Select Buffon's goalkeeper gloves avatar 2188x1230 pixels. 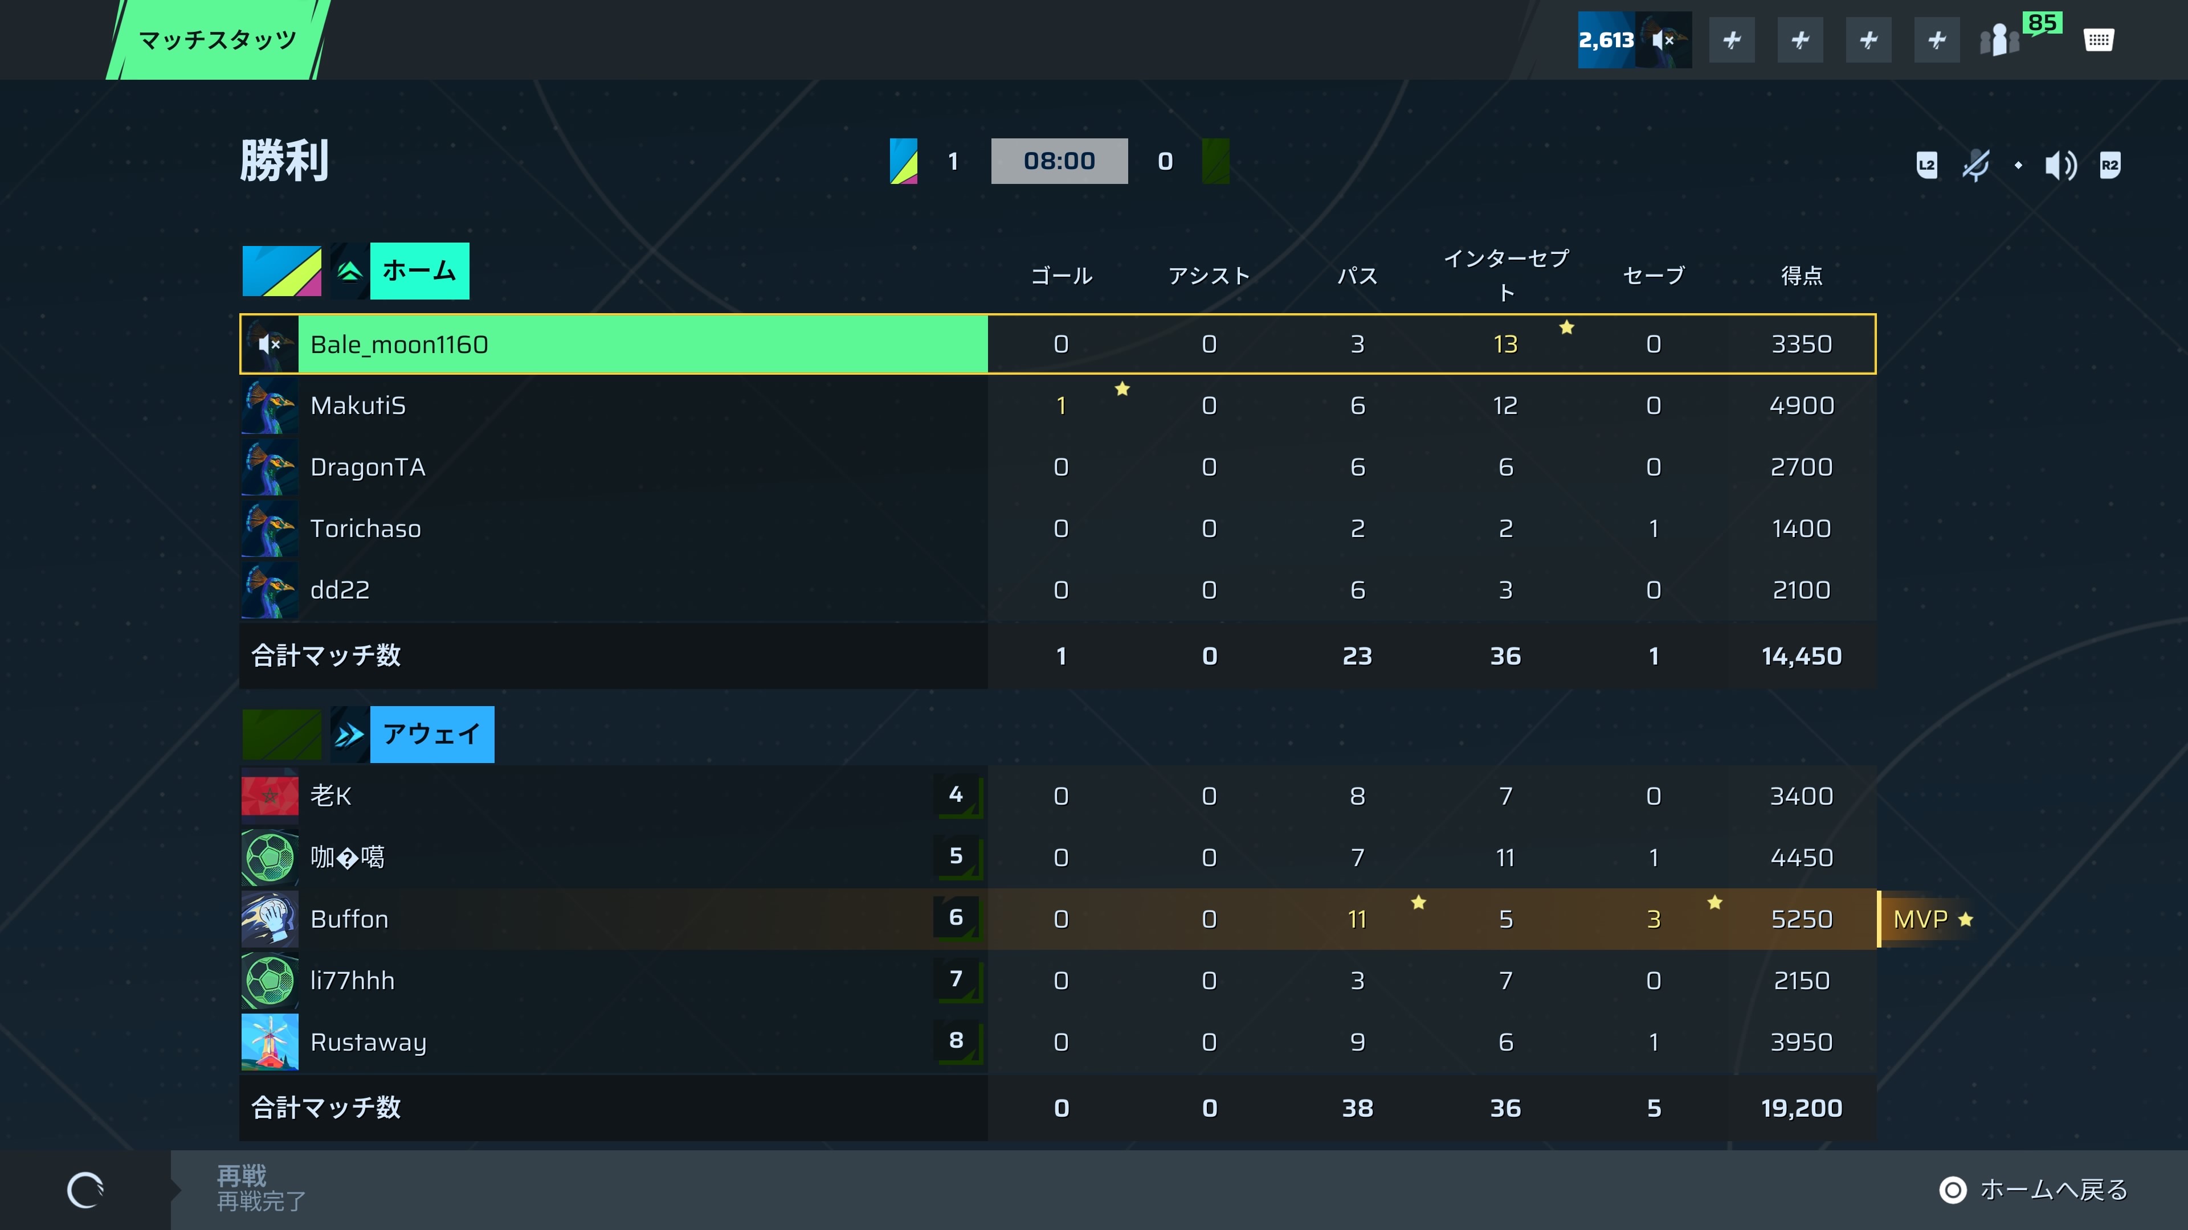[270, 919]
